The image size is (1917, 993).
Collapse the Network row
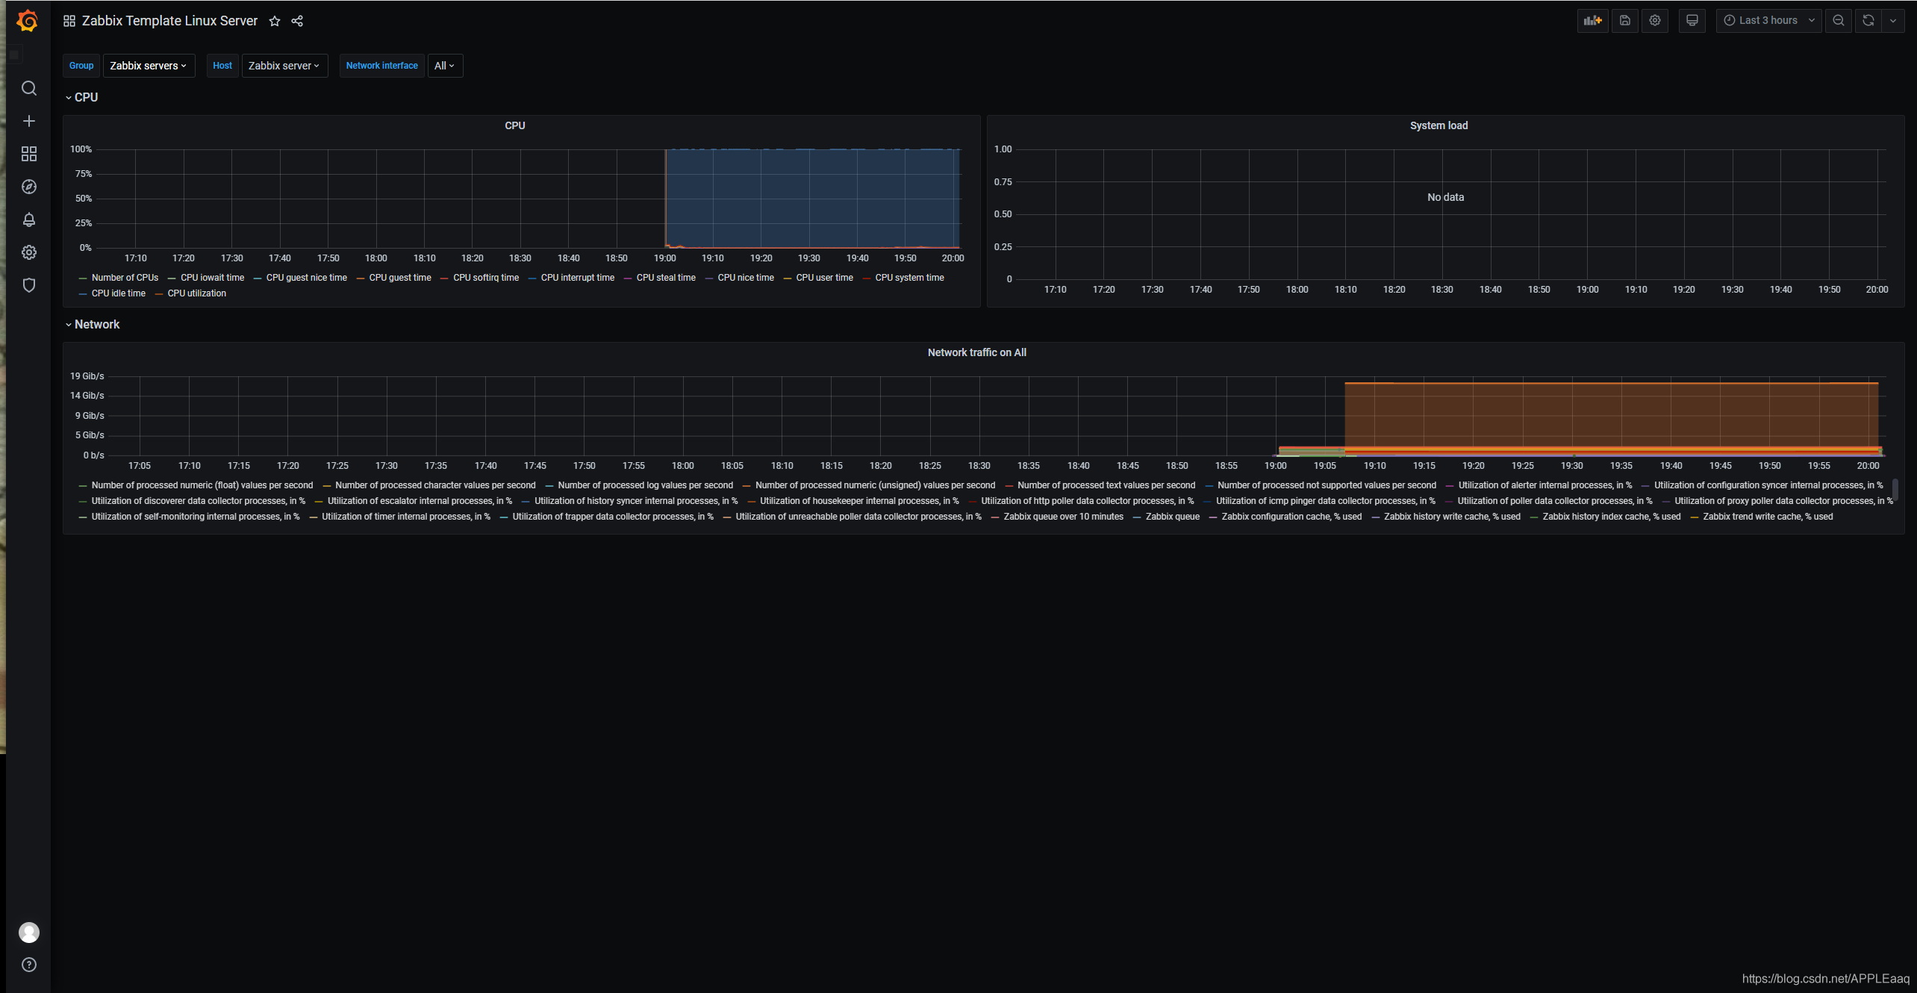[93, 324]
